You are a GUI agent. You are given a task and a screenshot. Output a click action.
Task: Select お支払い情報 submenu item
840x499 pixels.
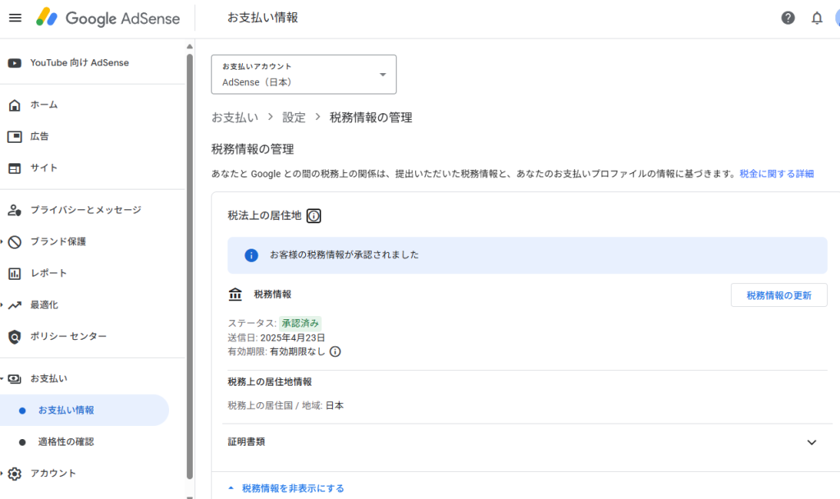point(84,410)
